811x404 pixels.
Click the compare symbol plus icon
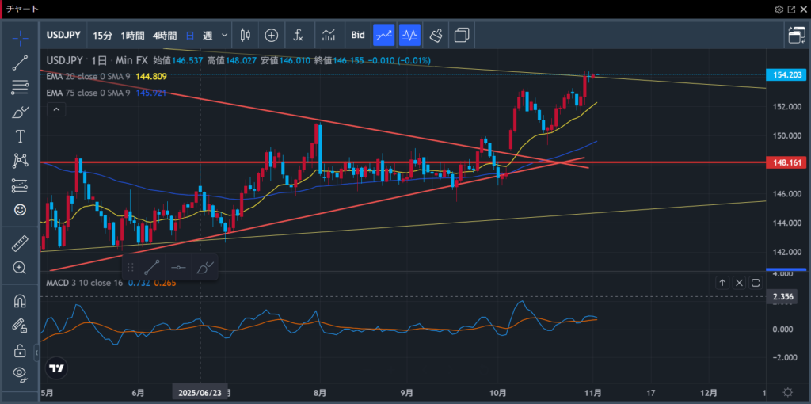click(272, 35)
